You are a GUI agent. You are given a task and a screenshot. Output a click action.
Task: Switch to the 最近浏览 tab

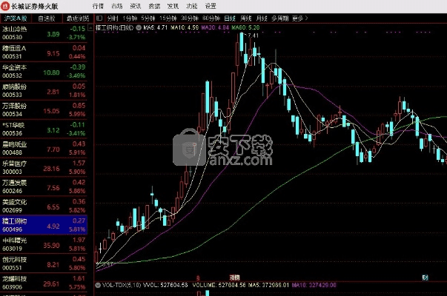coord(76,17)
